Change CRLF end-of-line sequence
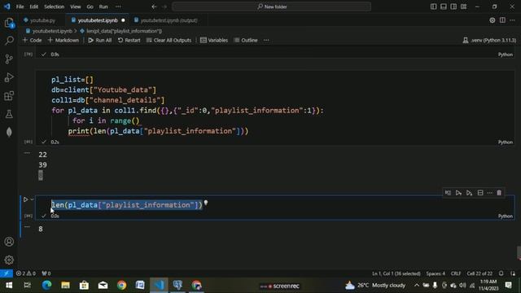The width and height of the screenshot is (521, 293). tap(456, 273)
